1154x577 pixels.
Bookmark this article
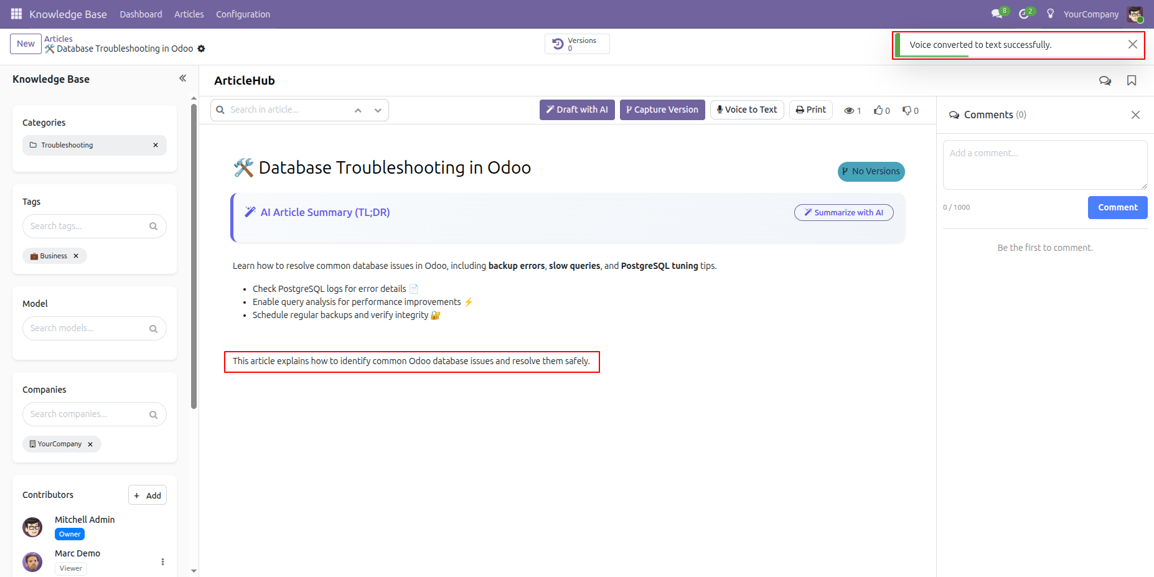click(1132, 80)
